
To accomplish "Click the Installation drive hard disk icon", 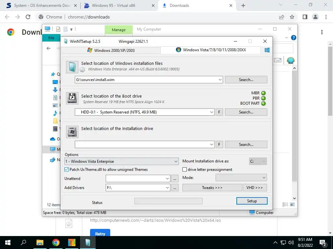I will click(x=72, y=132).
